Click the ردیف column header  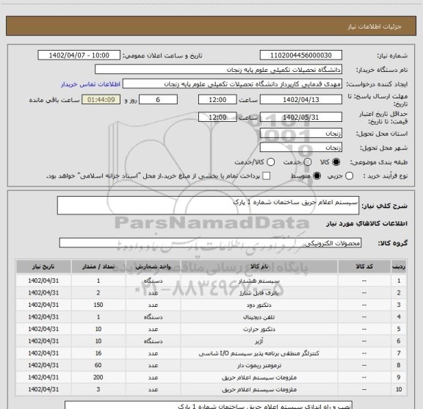pyautogui.click(x=399, y=267)
